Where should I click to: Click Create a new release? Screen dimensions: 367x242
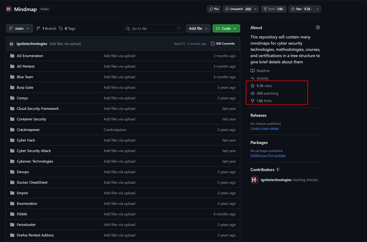click(x=264, y=128)
